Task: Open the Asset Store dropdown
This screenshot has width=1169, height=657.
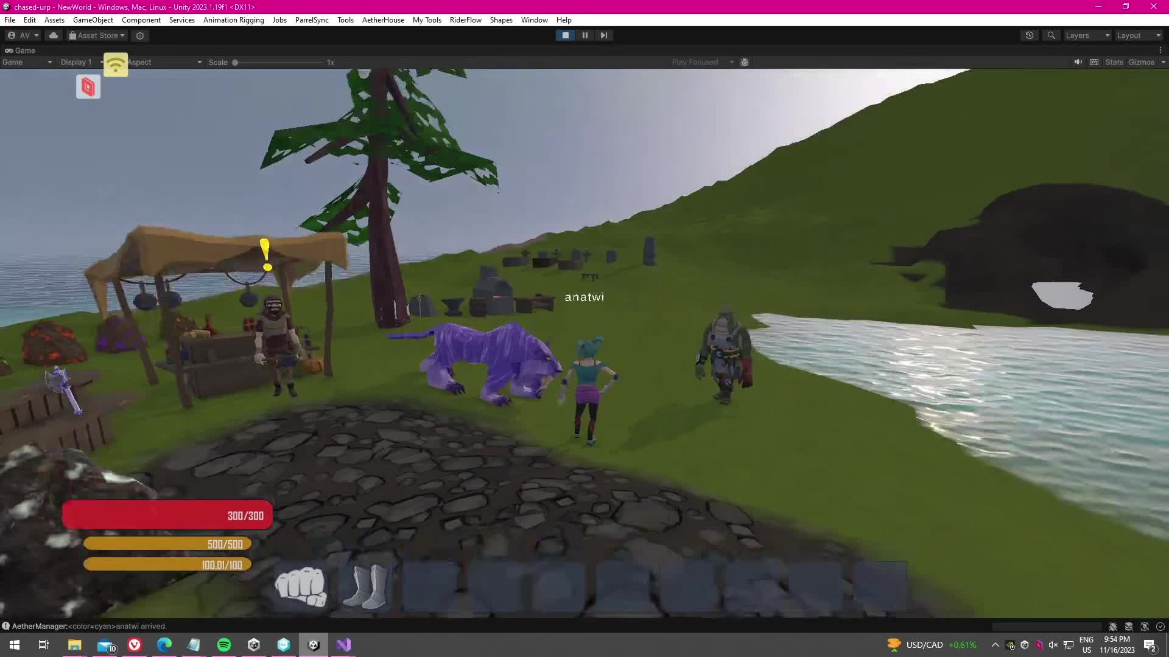Action: (97, 35)
